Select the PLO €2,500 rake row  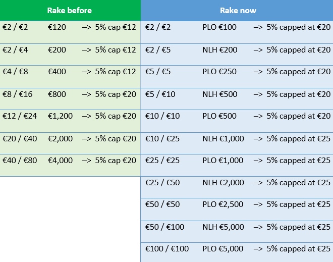coord(238,204)
